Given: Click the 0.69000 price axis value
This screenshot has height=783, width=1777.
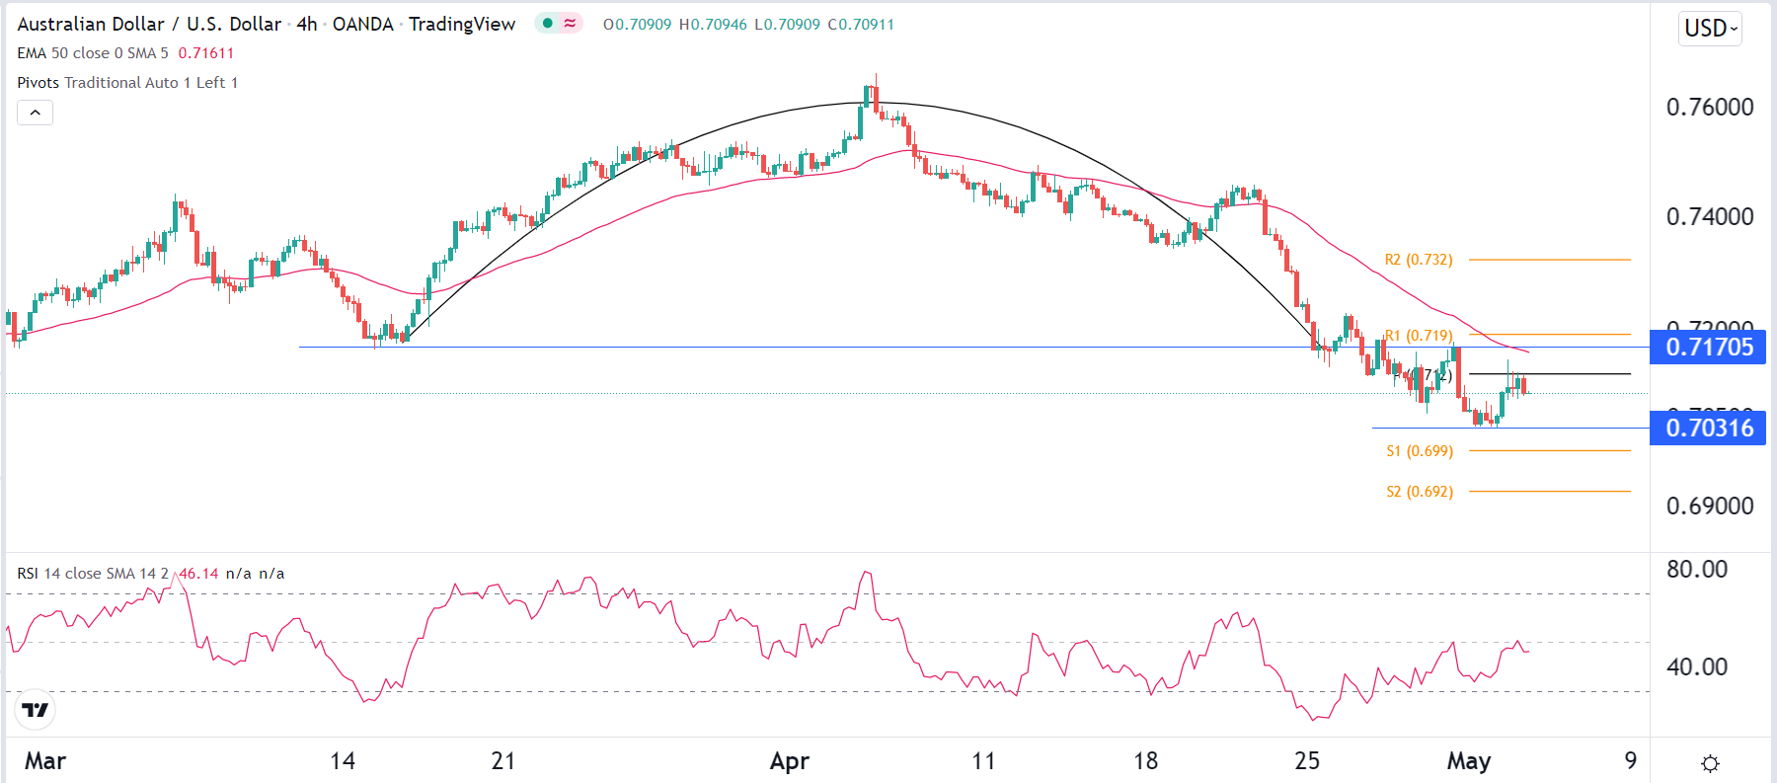Looking at the screenshot, I should point(1710,506).
